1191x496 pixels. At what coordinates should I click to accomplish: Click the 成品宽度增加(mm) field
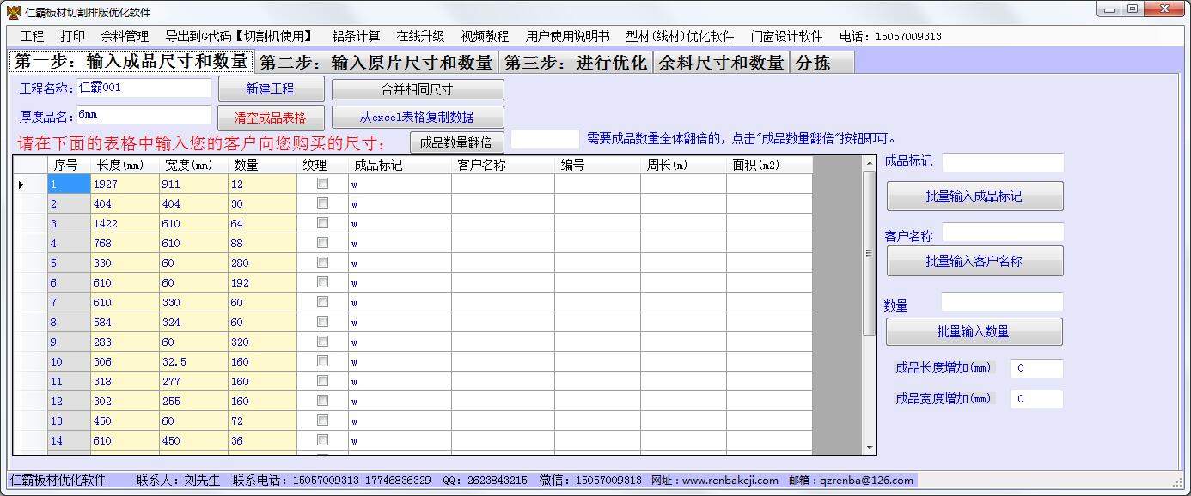pos(1036,399)
